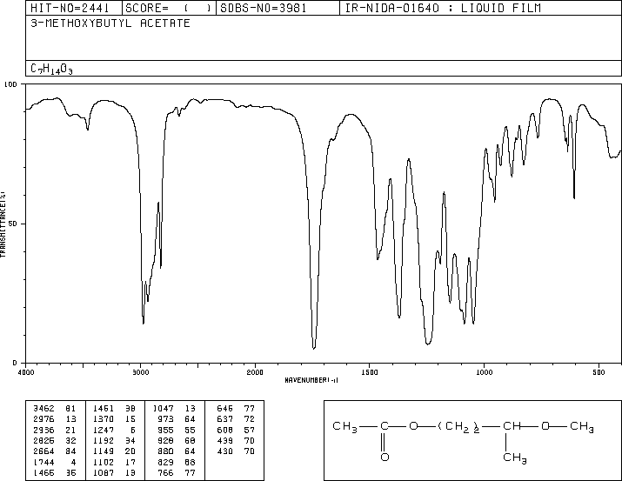The height and width of the screenshot is (481, 622).
Task: Click the 1500 wavenumber axis label
Action: coord(370,372)
